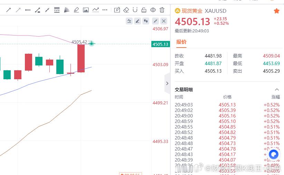Switch chart type with the candlestick button
This screenshot has height=175, width=284.
(x=146, y=21)
